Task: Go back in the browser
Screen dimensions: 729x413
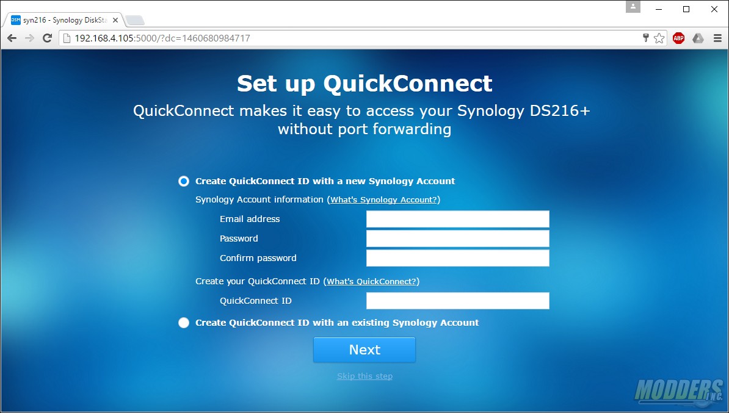Action: click(12, 38)
